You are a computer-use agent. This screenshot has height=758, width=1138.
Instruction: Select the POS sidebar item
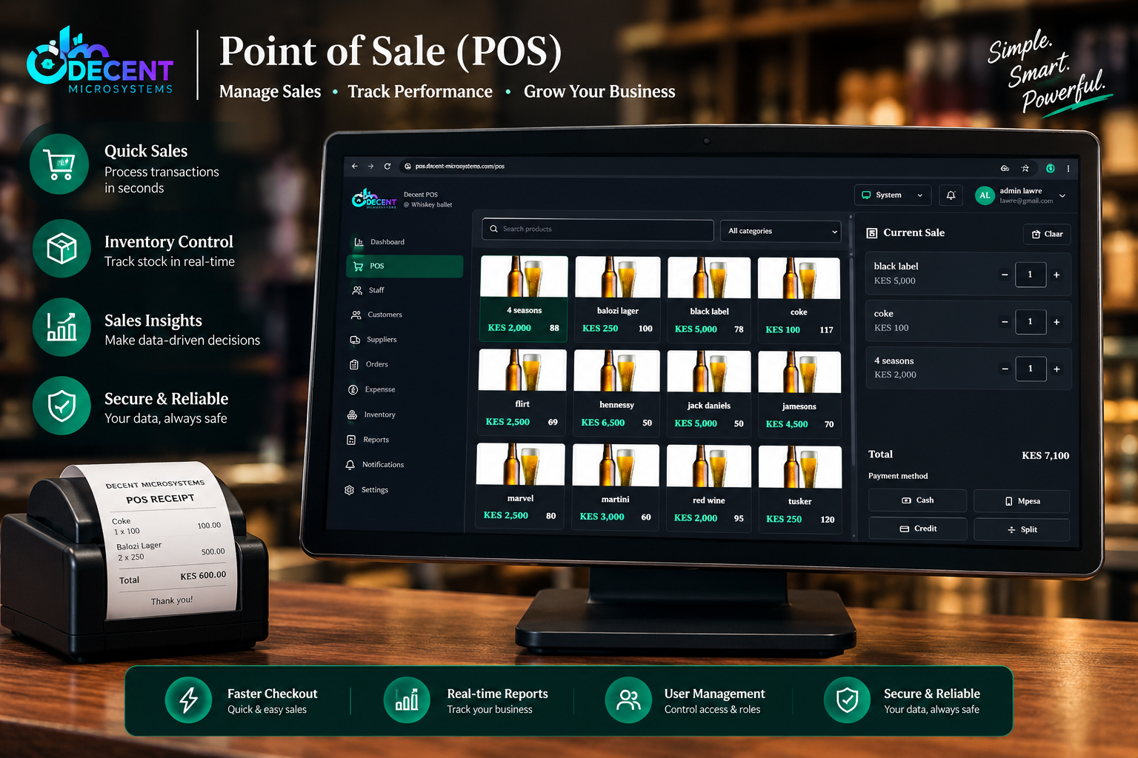coord(405,266)
